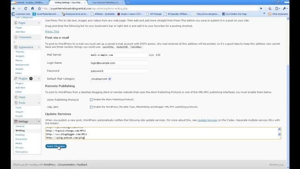Open Enterprise-level ad bookmark
The image size is (300, 169).
(75, 14)
